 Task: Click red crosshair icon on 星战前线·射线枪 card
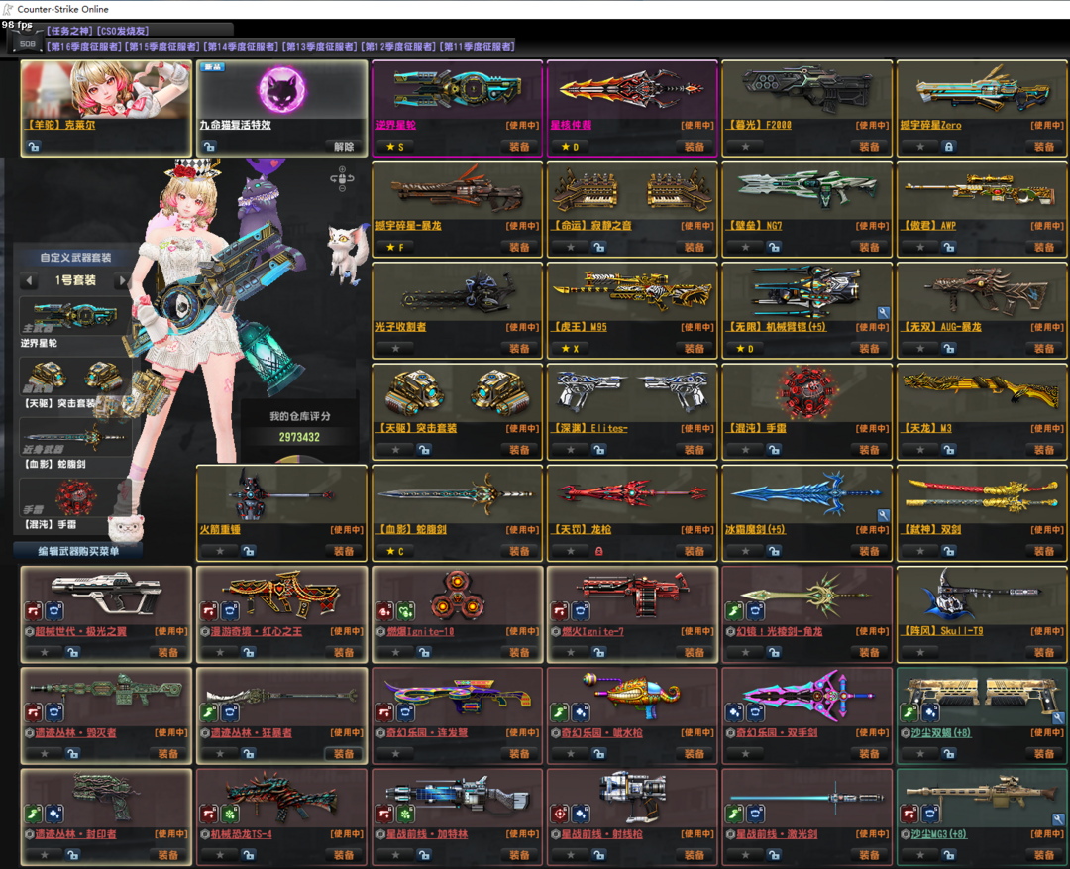[560, 814]
